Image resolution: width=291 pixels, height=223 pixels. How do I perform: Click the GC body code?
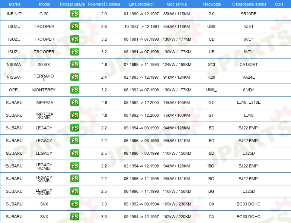tap(211, 103)
